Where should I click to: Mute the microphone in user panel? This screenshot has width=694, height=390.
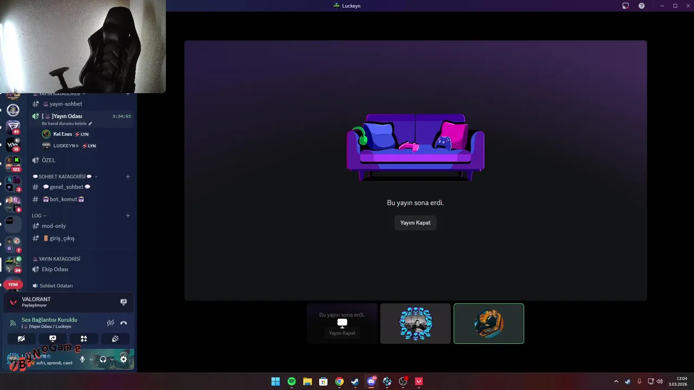point(82,359)
